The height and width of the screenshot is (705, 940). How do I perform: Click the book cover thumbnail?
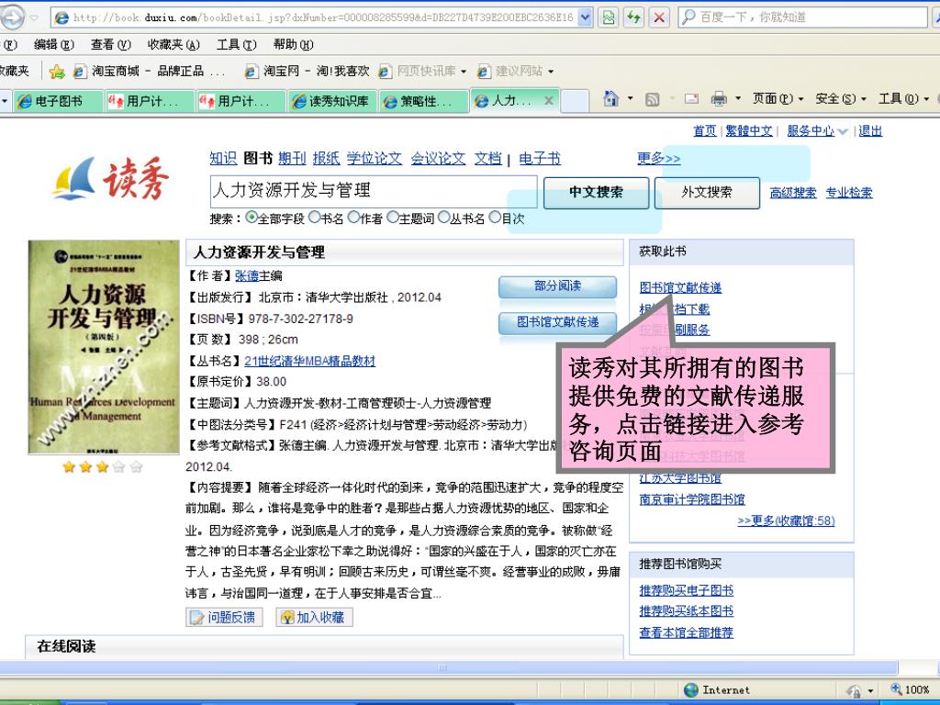[x=104, y=347]
